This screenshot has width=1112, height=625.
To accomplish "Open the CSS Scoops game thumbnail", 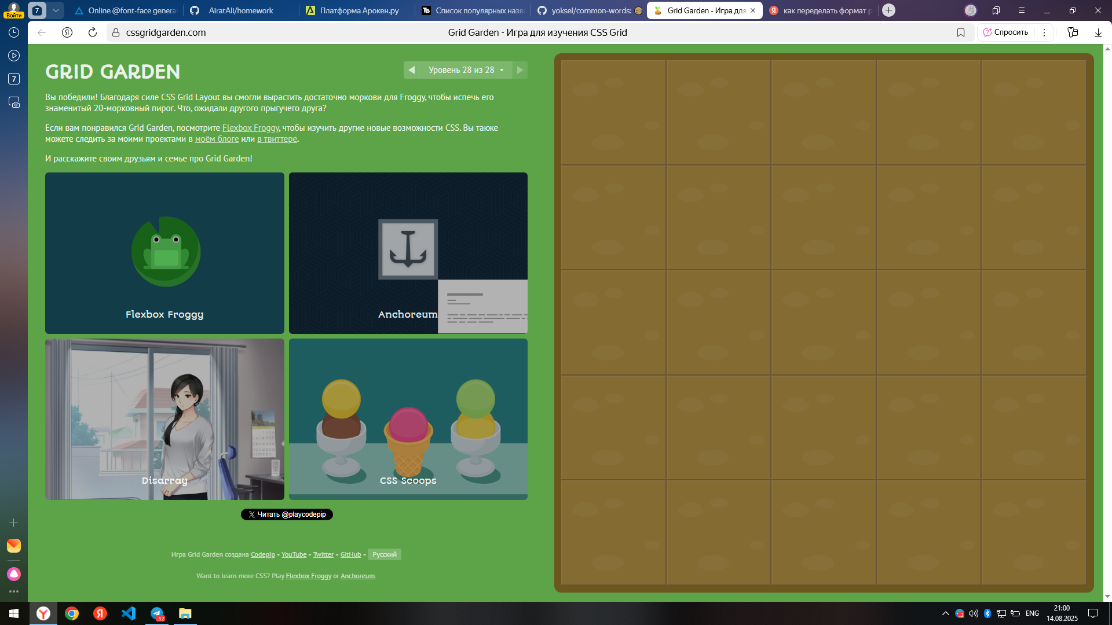I will click(408, 419).
